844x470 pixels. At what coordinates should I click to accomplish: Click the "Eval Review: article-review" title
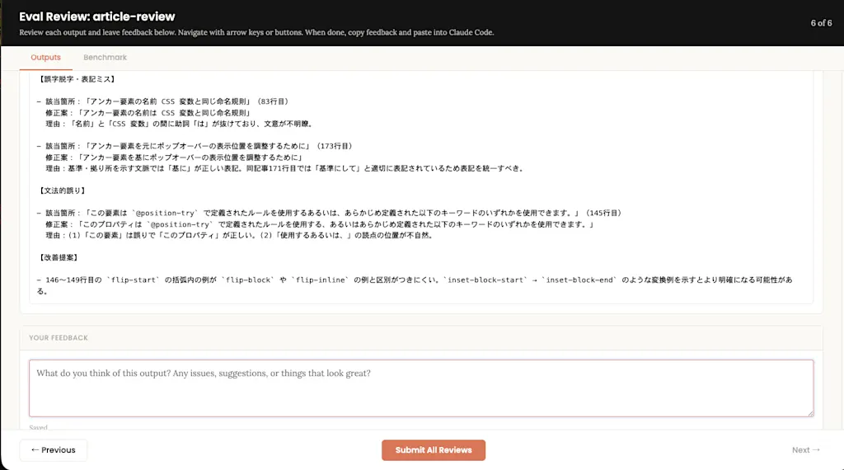[x=97, y=16]
